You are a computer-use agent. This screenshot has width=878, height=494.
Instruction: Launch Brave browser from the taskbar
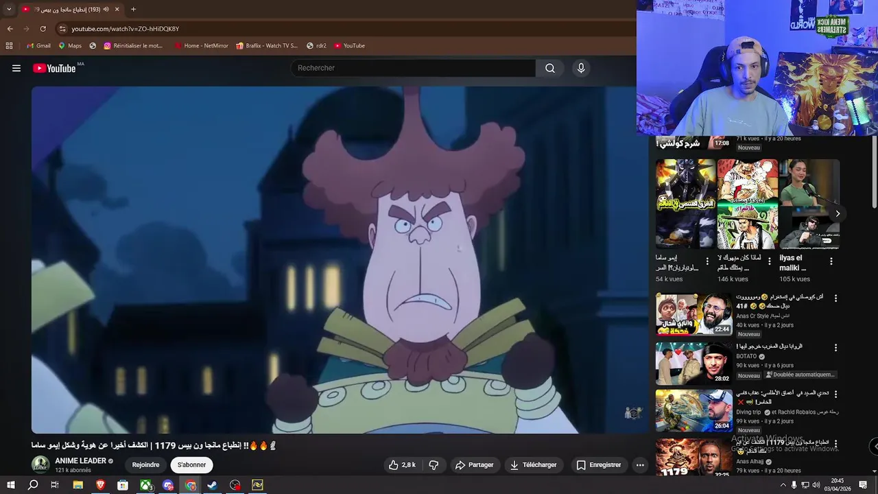[x=100, y=485]
